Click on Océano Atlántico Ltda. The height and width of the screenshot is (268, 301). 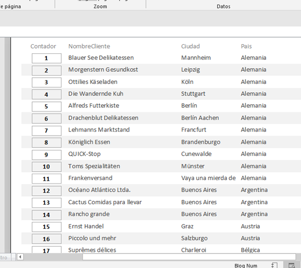(99, 190)
